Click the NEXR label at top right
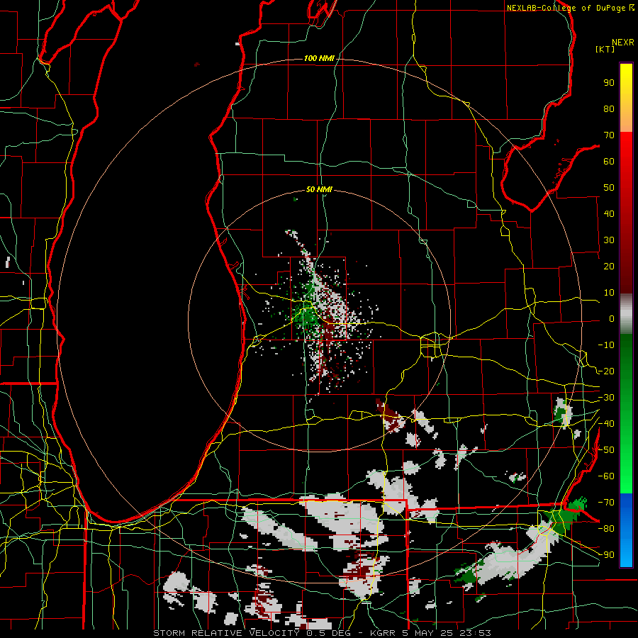 coord(623,43)
